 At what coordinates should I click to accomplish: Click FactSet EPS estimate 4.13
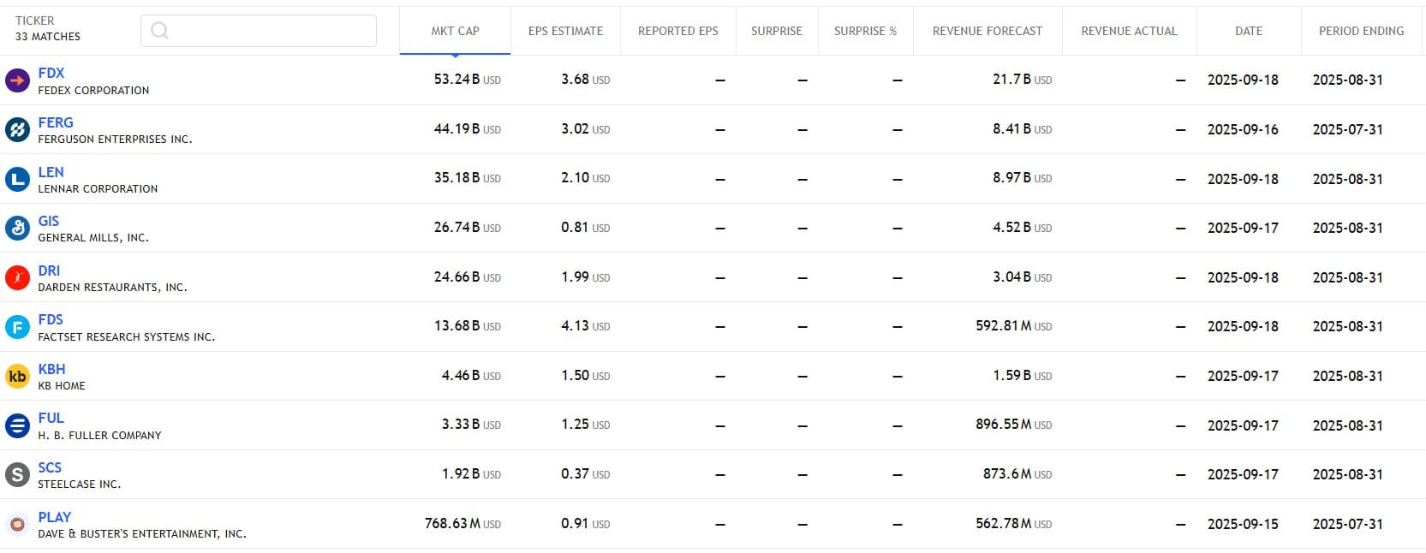coord(586,326)
